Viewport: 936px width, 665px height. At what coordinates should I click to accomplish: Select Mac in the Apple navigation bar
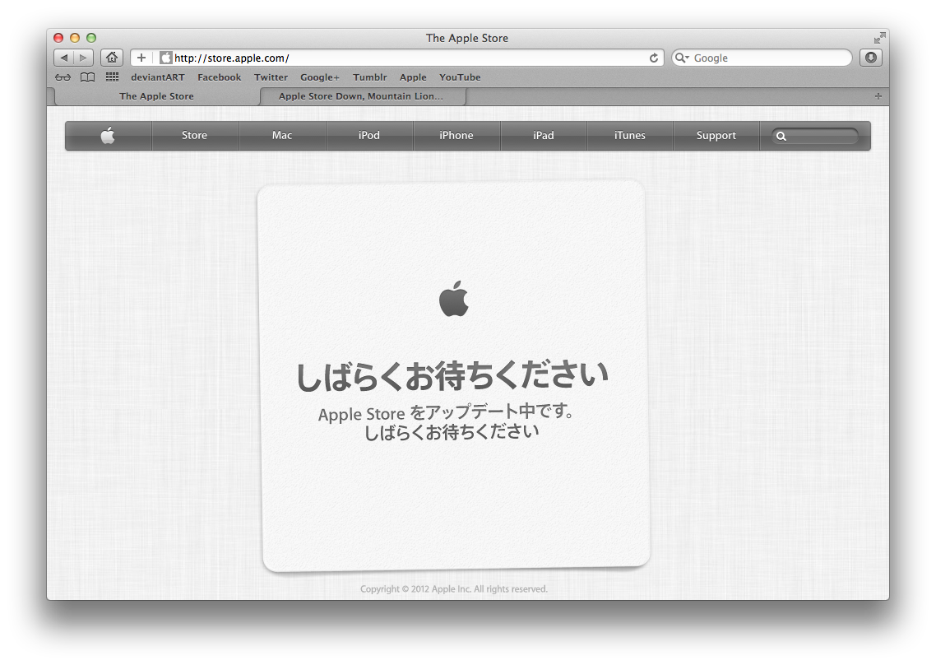282,136
